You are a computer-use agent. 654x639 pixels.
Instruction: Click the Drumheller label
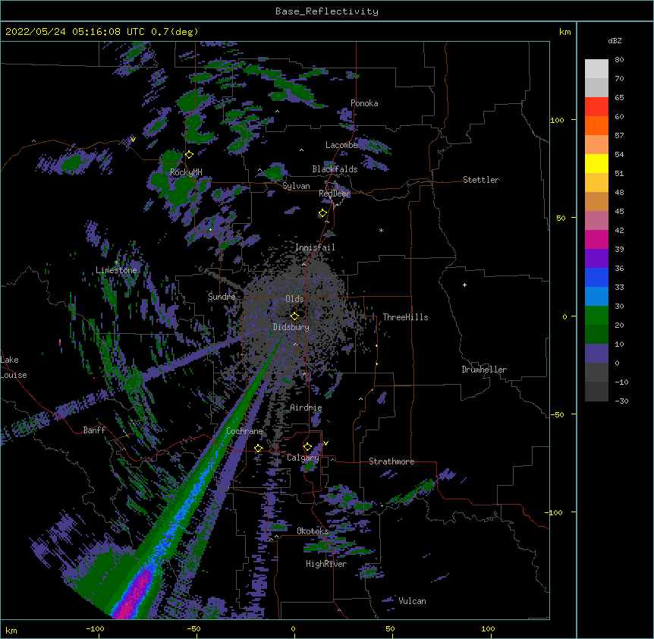(484, 370)
